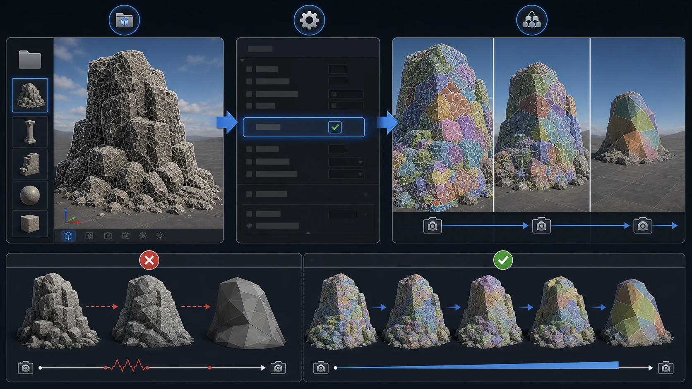Click the camera icon under the low-poly colored rock panel
Screen dimensions: 692x389
click(x=643, y=226)
